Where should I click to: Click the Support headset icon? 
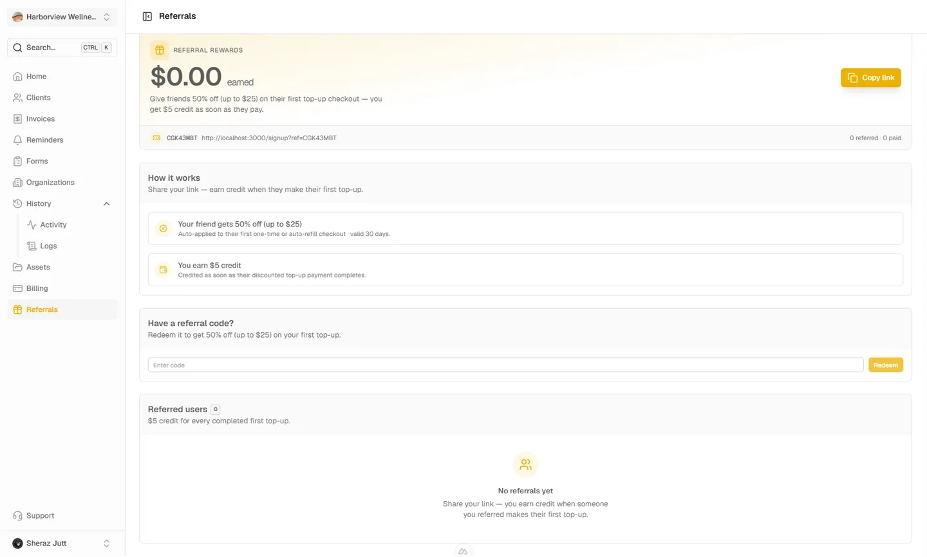[17, 516]
